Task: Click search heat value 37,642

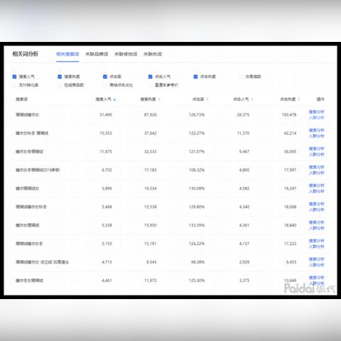Action: [151, 134]
